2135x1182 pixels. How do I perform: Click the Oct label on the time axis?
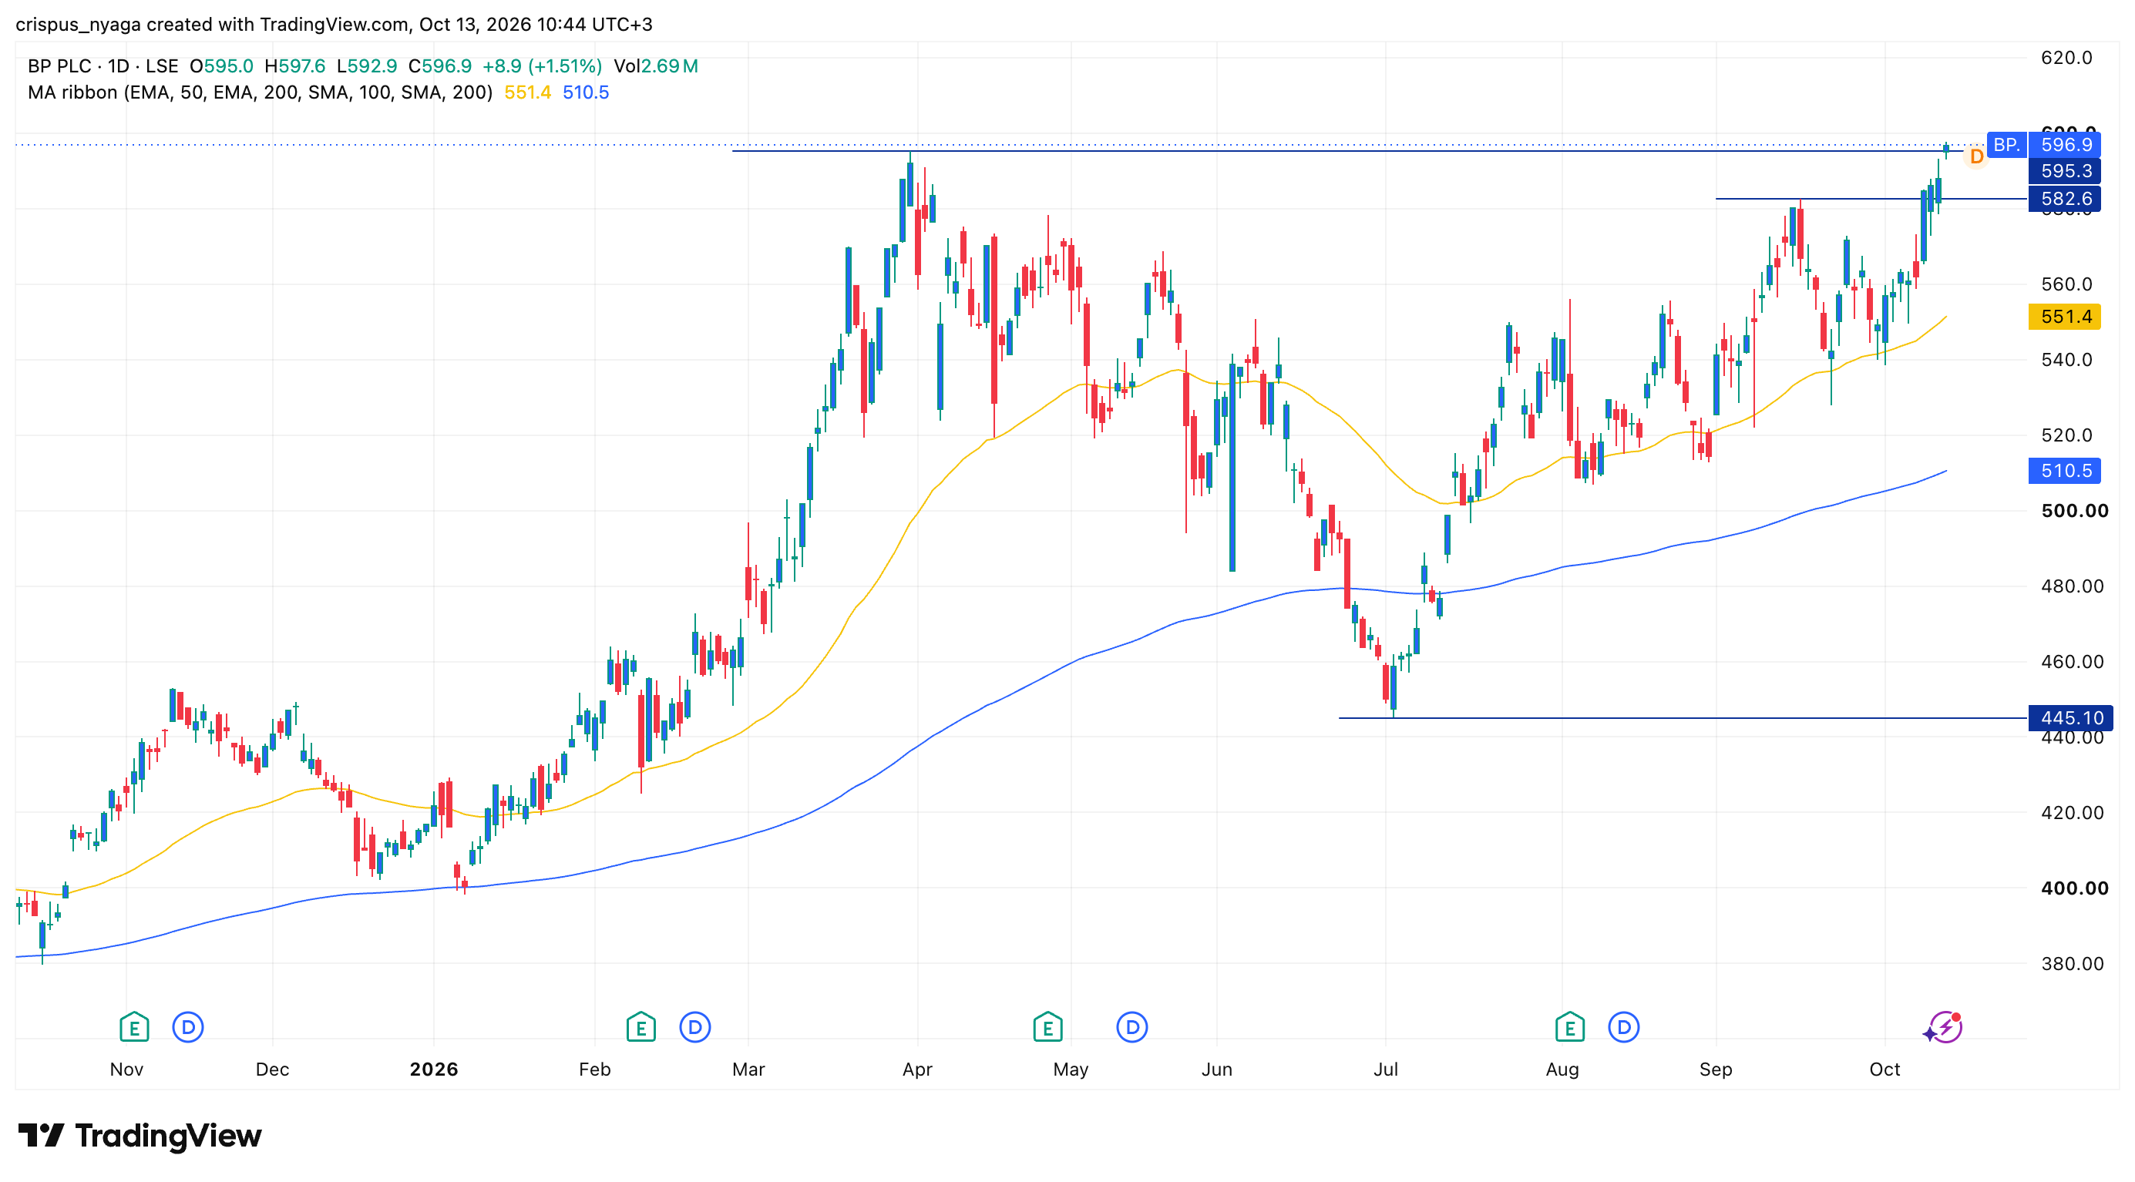[x=1885, y=1070]
